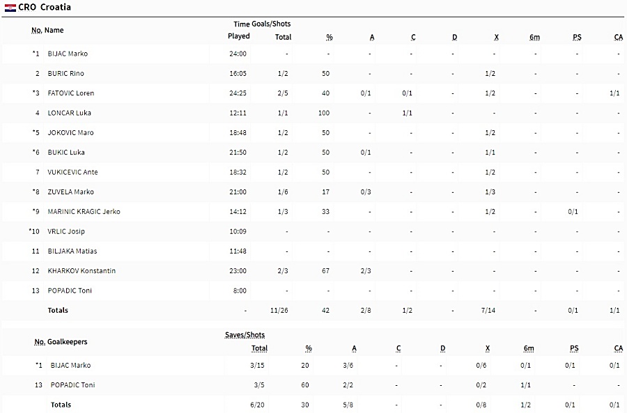Click the player Totals row label
The image size is (627, 413).
click(58, 310)
